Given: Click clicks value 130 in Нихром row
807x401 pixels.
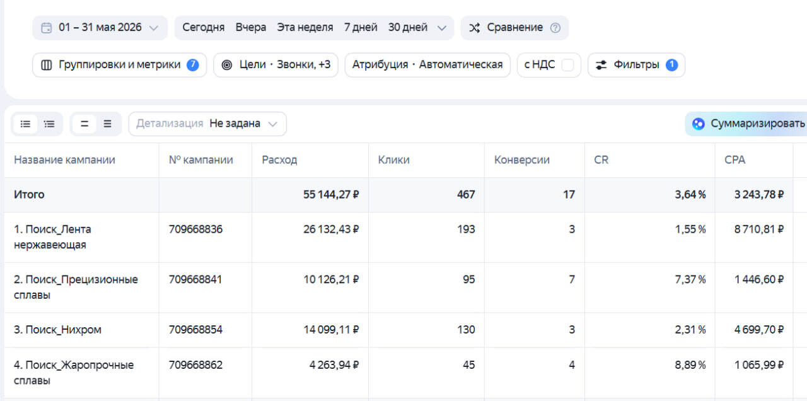Looking at the screenshot, I should 466,330.
